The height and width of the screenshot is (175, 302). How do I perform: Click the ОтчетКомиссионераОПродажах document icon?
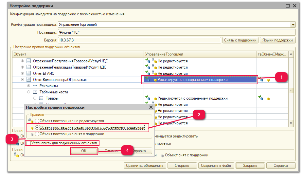point(29,79)
